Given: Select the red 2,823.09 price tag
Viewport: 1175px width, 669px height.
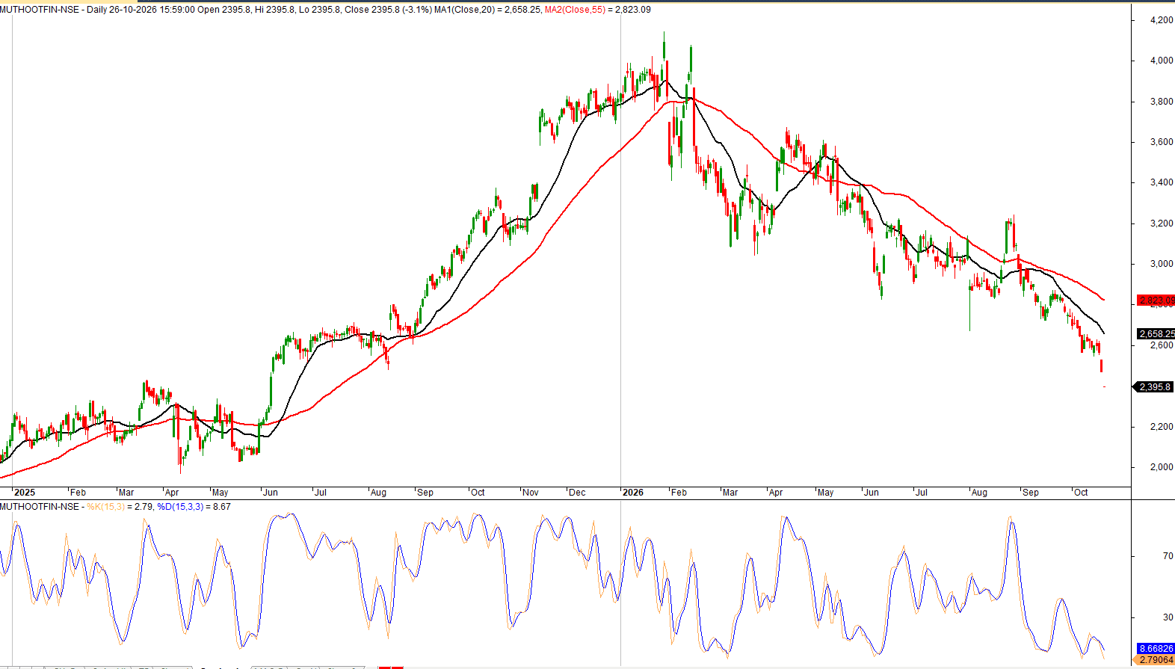Looking at the screenshot, I should coord(1156,300).
